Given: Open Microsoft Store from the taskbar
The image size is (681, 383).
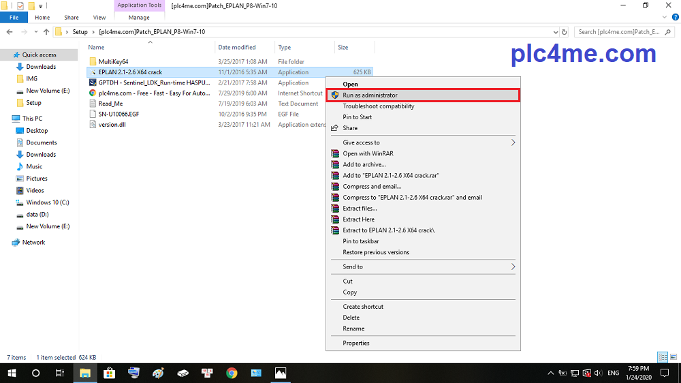Looking at the screenshot, I should [109, 373].
